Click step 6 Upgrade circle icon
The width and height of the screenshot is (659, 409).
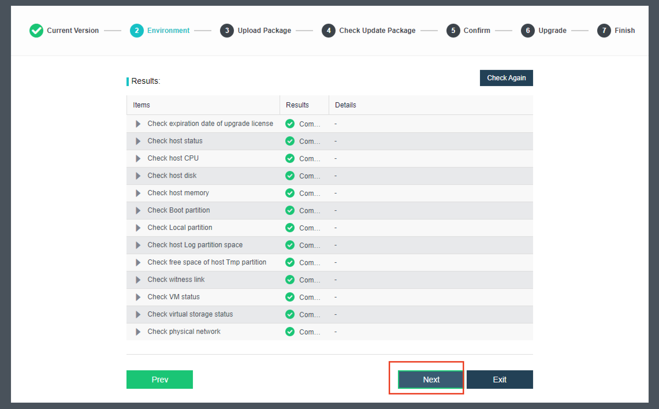(528, 31)
